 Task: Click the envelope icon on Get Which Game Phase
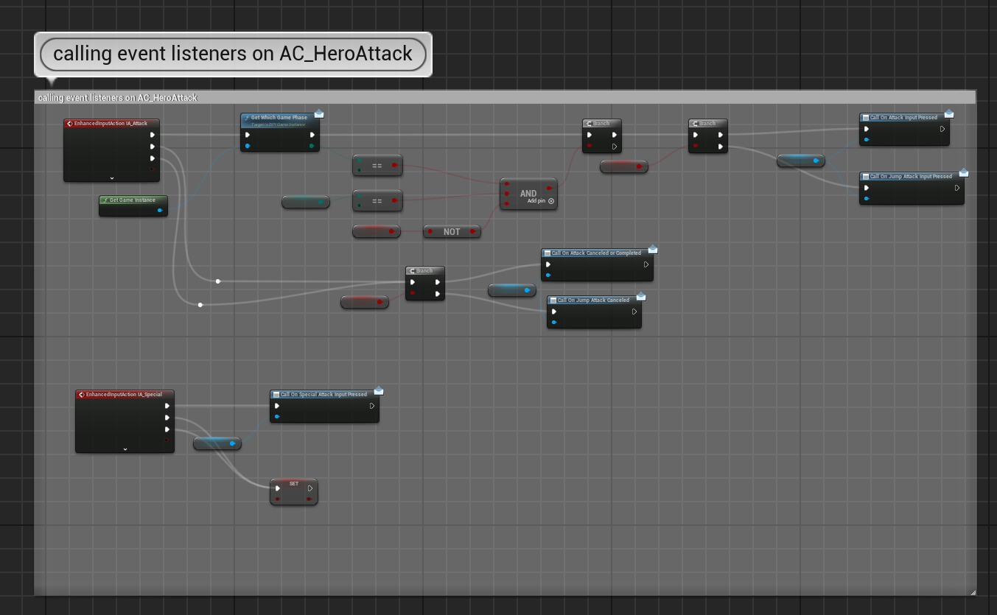pyautogui.click(x=319, y=113)
